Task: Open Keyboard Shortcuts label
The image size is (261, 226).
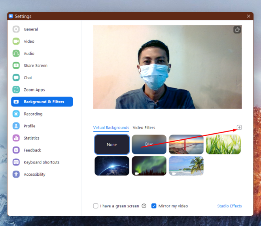Action: pos(42,162)
